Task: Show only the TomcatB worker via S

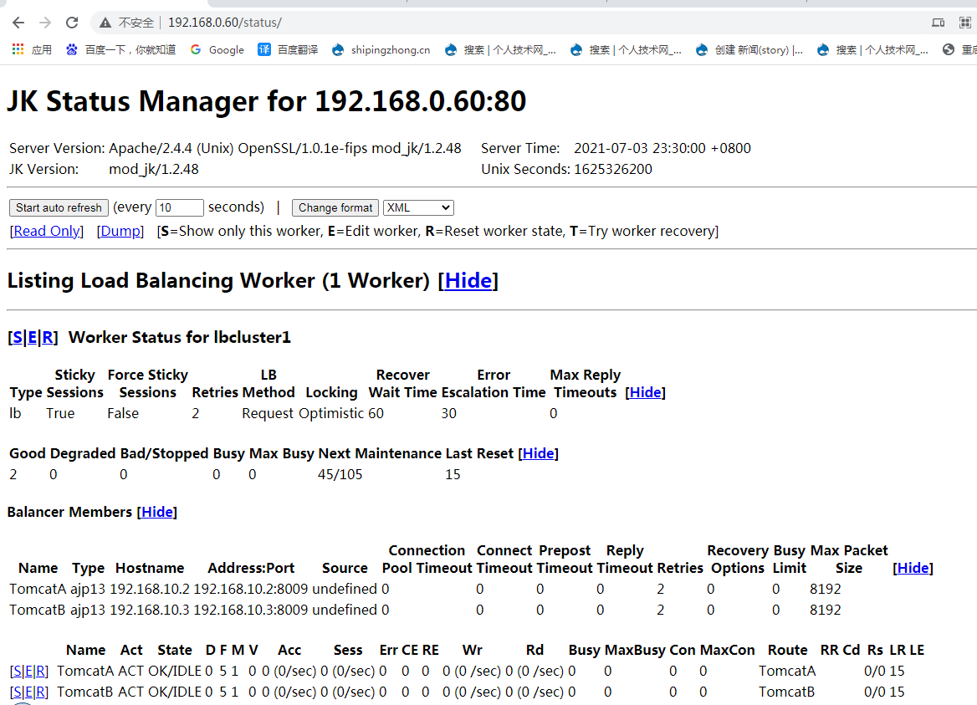Action: [x=17, y=692]
